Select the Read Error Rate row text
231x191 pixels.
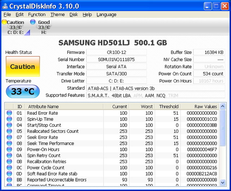(43, 113)
